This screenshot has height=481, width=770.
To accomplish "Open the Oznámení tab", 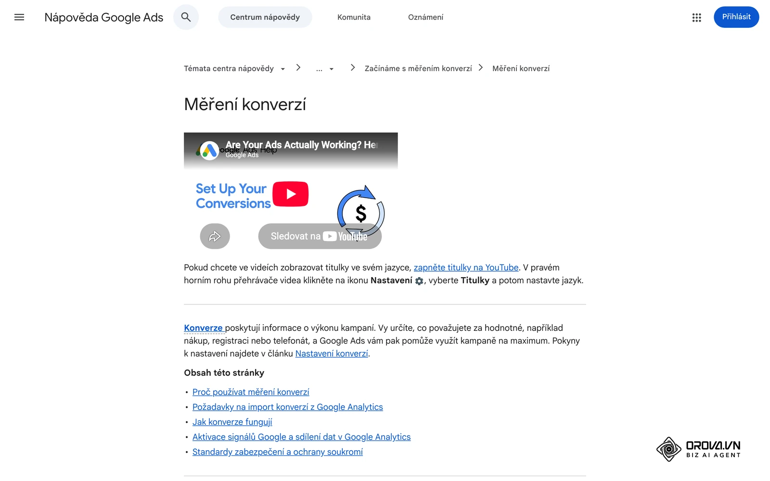I will click(x=425, y=17).
